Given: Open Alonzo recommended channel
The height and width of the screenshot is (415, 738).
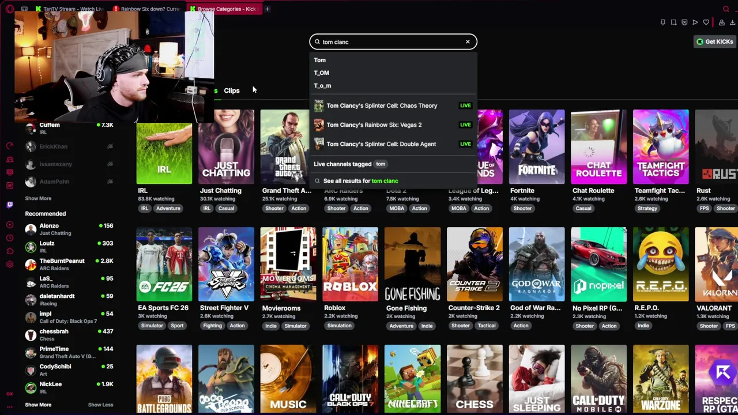Looking at the screenshot, I should 69,229.
